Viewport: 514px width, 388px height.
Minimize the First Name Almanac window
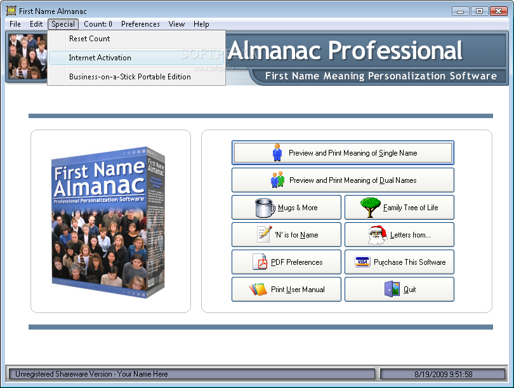point(460,11)
